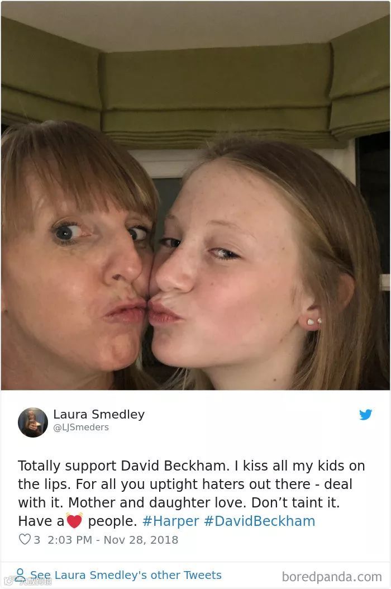Click the Nov 28, 2018 date

(x=141, y=540)
